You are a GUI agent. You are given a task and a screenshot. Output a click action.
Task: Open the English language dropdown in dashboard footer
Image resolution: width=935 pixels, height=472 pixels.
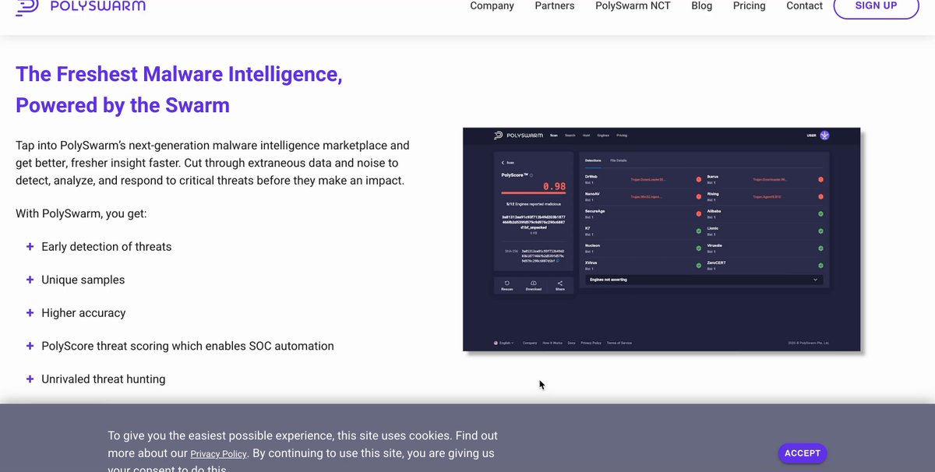point(504,343)
